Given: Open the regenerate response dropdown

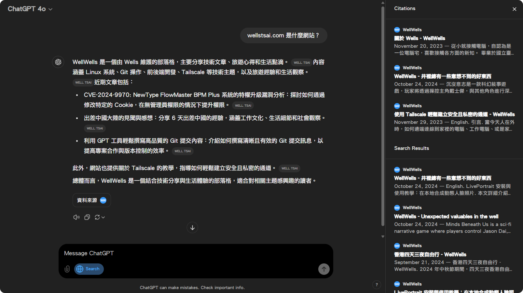Looking at the screenshot, I should [100, 217].
